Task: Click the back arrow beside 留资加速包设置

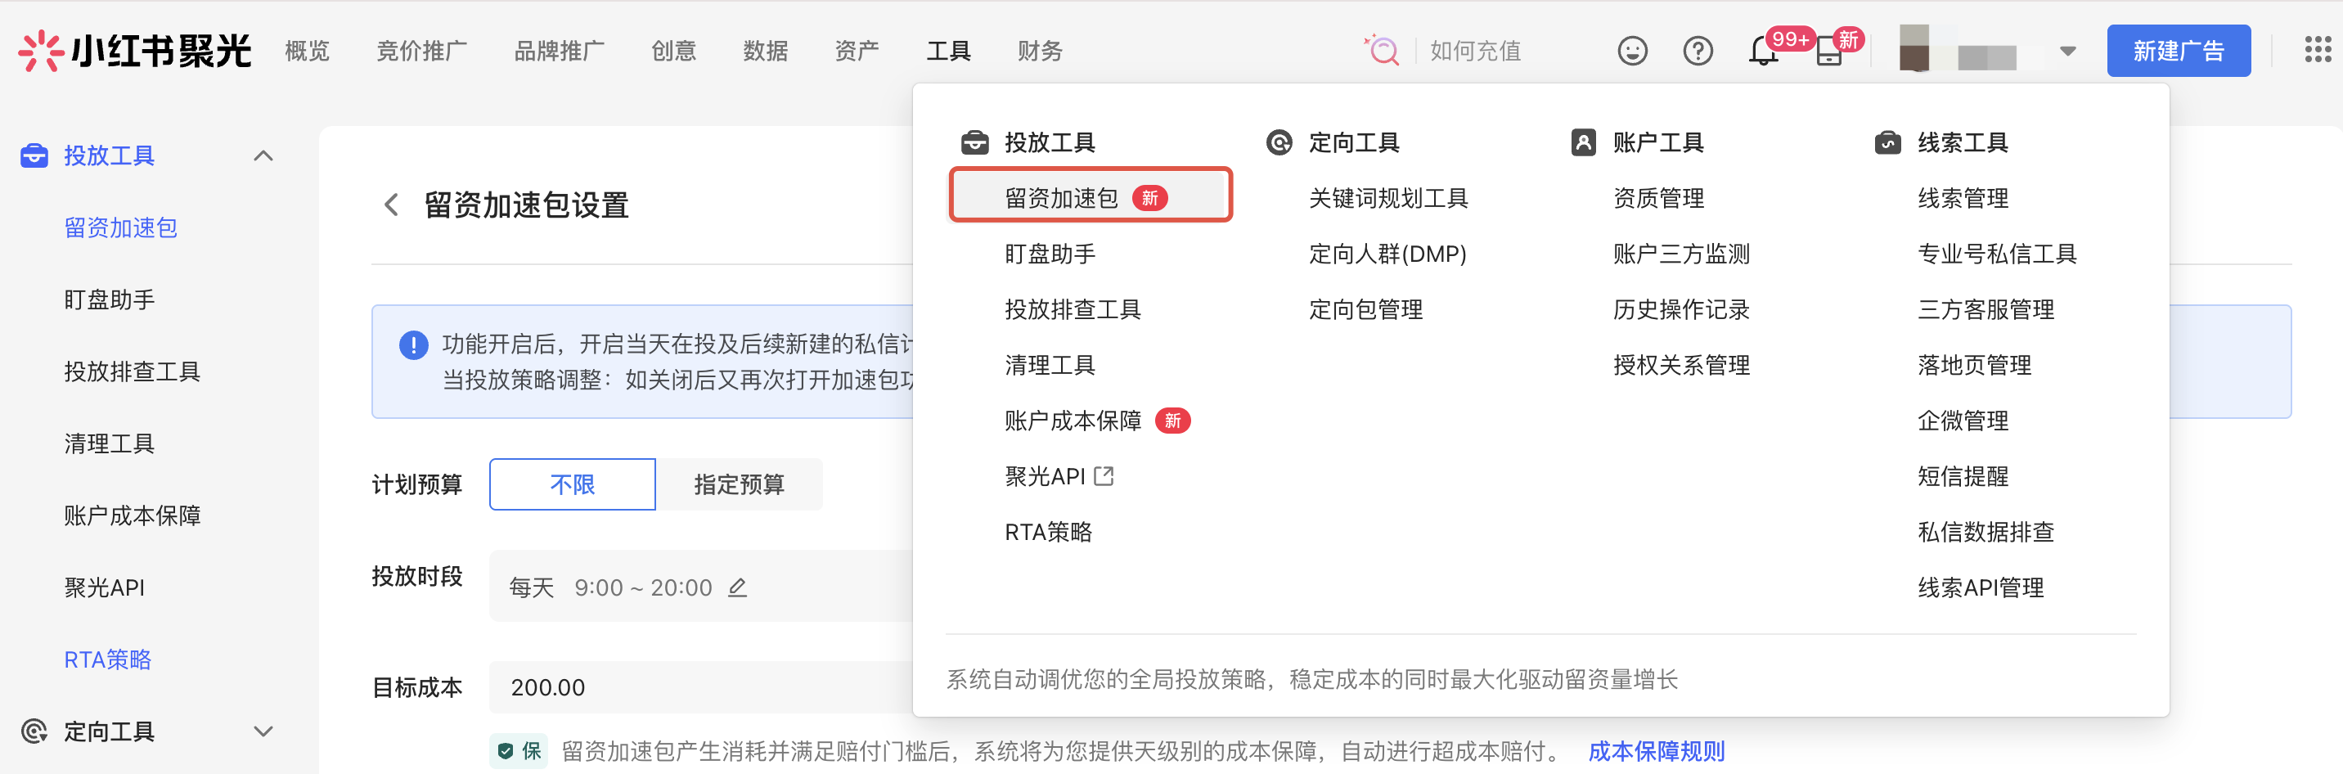Action: coord(391,205)
